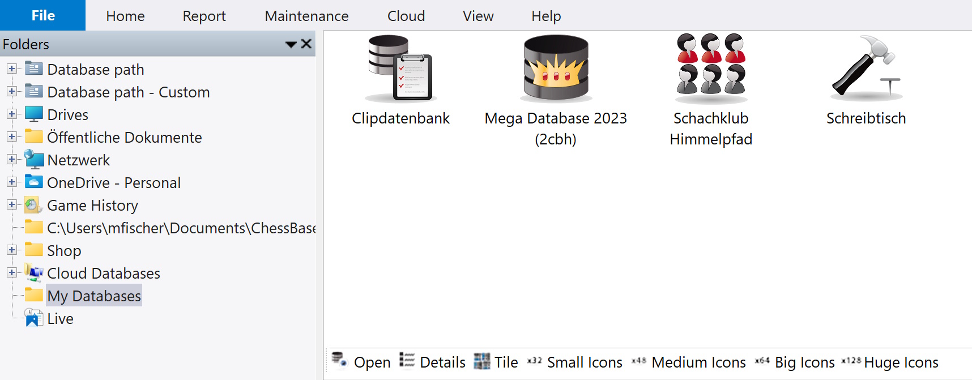Screen dimensions: 972x380
Task: Click the Open text button
Action: pyautogui.click(x=372, y=362)
